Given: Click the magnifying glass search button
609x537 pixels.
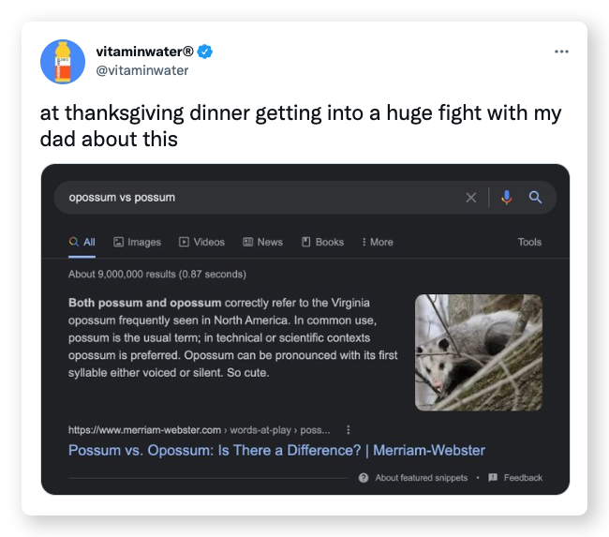Looking at the screenshot, I should [535, 198].
